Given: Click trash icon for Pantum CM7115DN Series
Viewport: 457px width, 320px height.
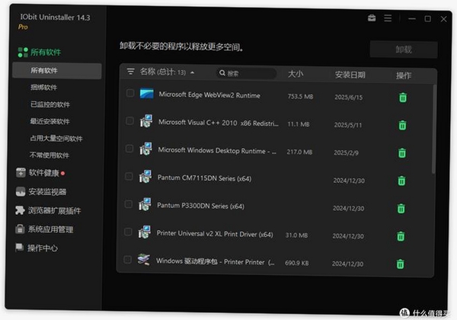Looking at the screenshot, I should tap(401, 181).
